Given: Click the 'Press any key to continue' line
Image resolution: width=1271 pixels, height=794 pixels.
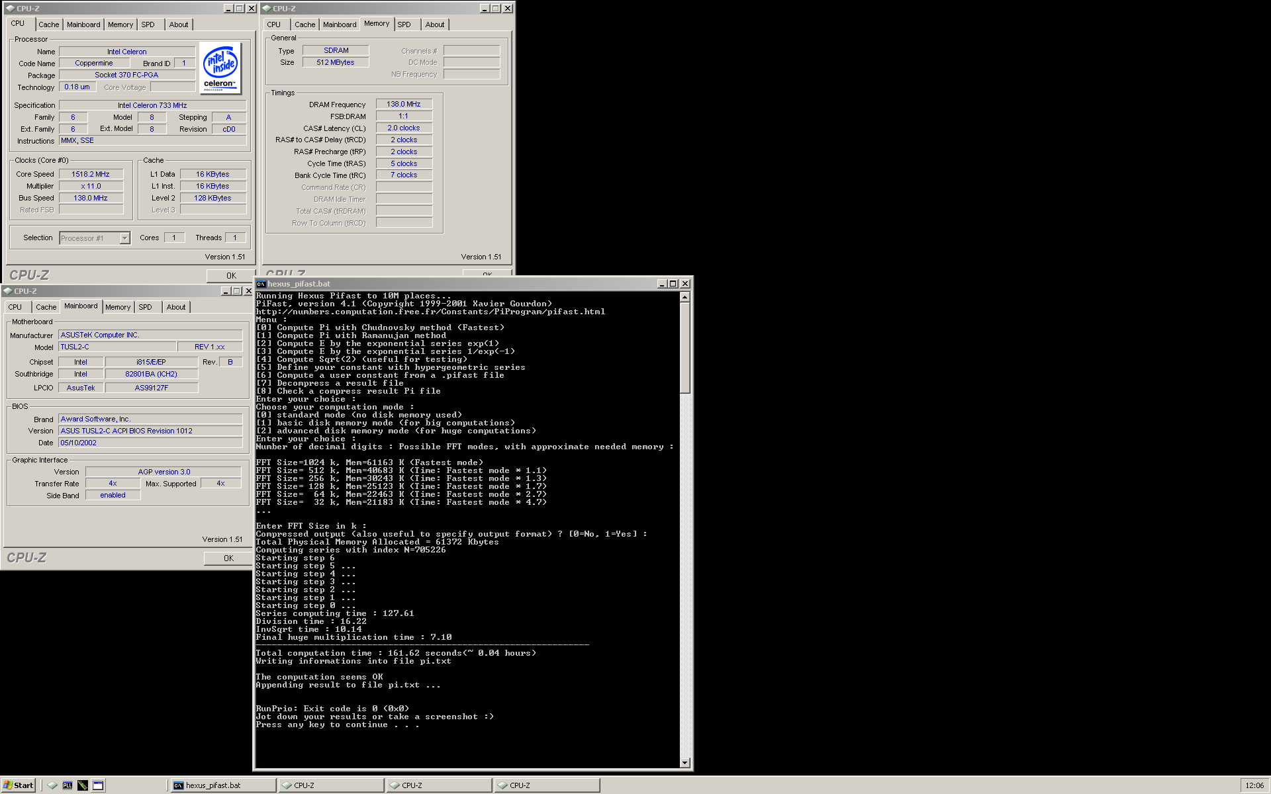Looking at the screenshot, I should (x=338, y=725).
